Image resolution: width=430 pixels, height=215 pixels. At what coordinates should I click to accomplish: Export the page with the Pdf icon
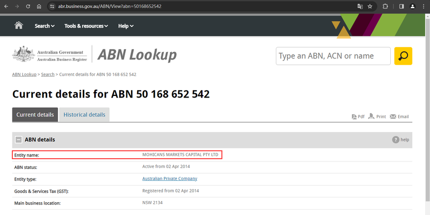coord(358,116)
